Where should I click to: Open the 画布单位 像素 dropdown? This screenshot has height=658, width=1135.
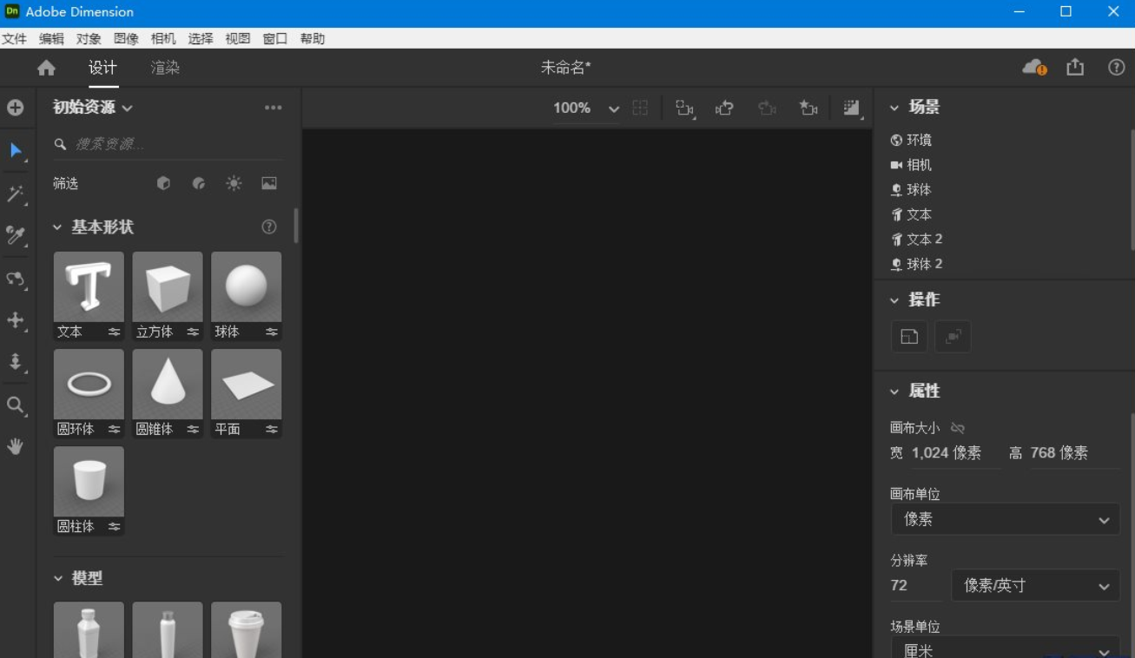point(1005,519)
